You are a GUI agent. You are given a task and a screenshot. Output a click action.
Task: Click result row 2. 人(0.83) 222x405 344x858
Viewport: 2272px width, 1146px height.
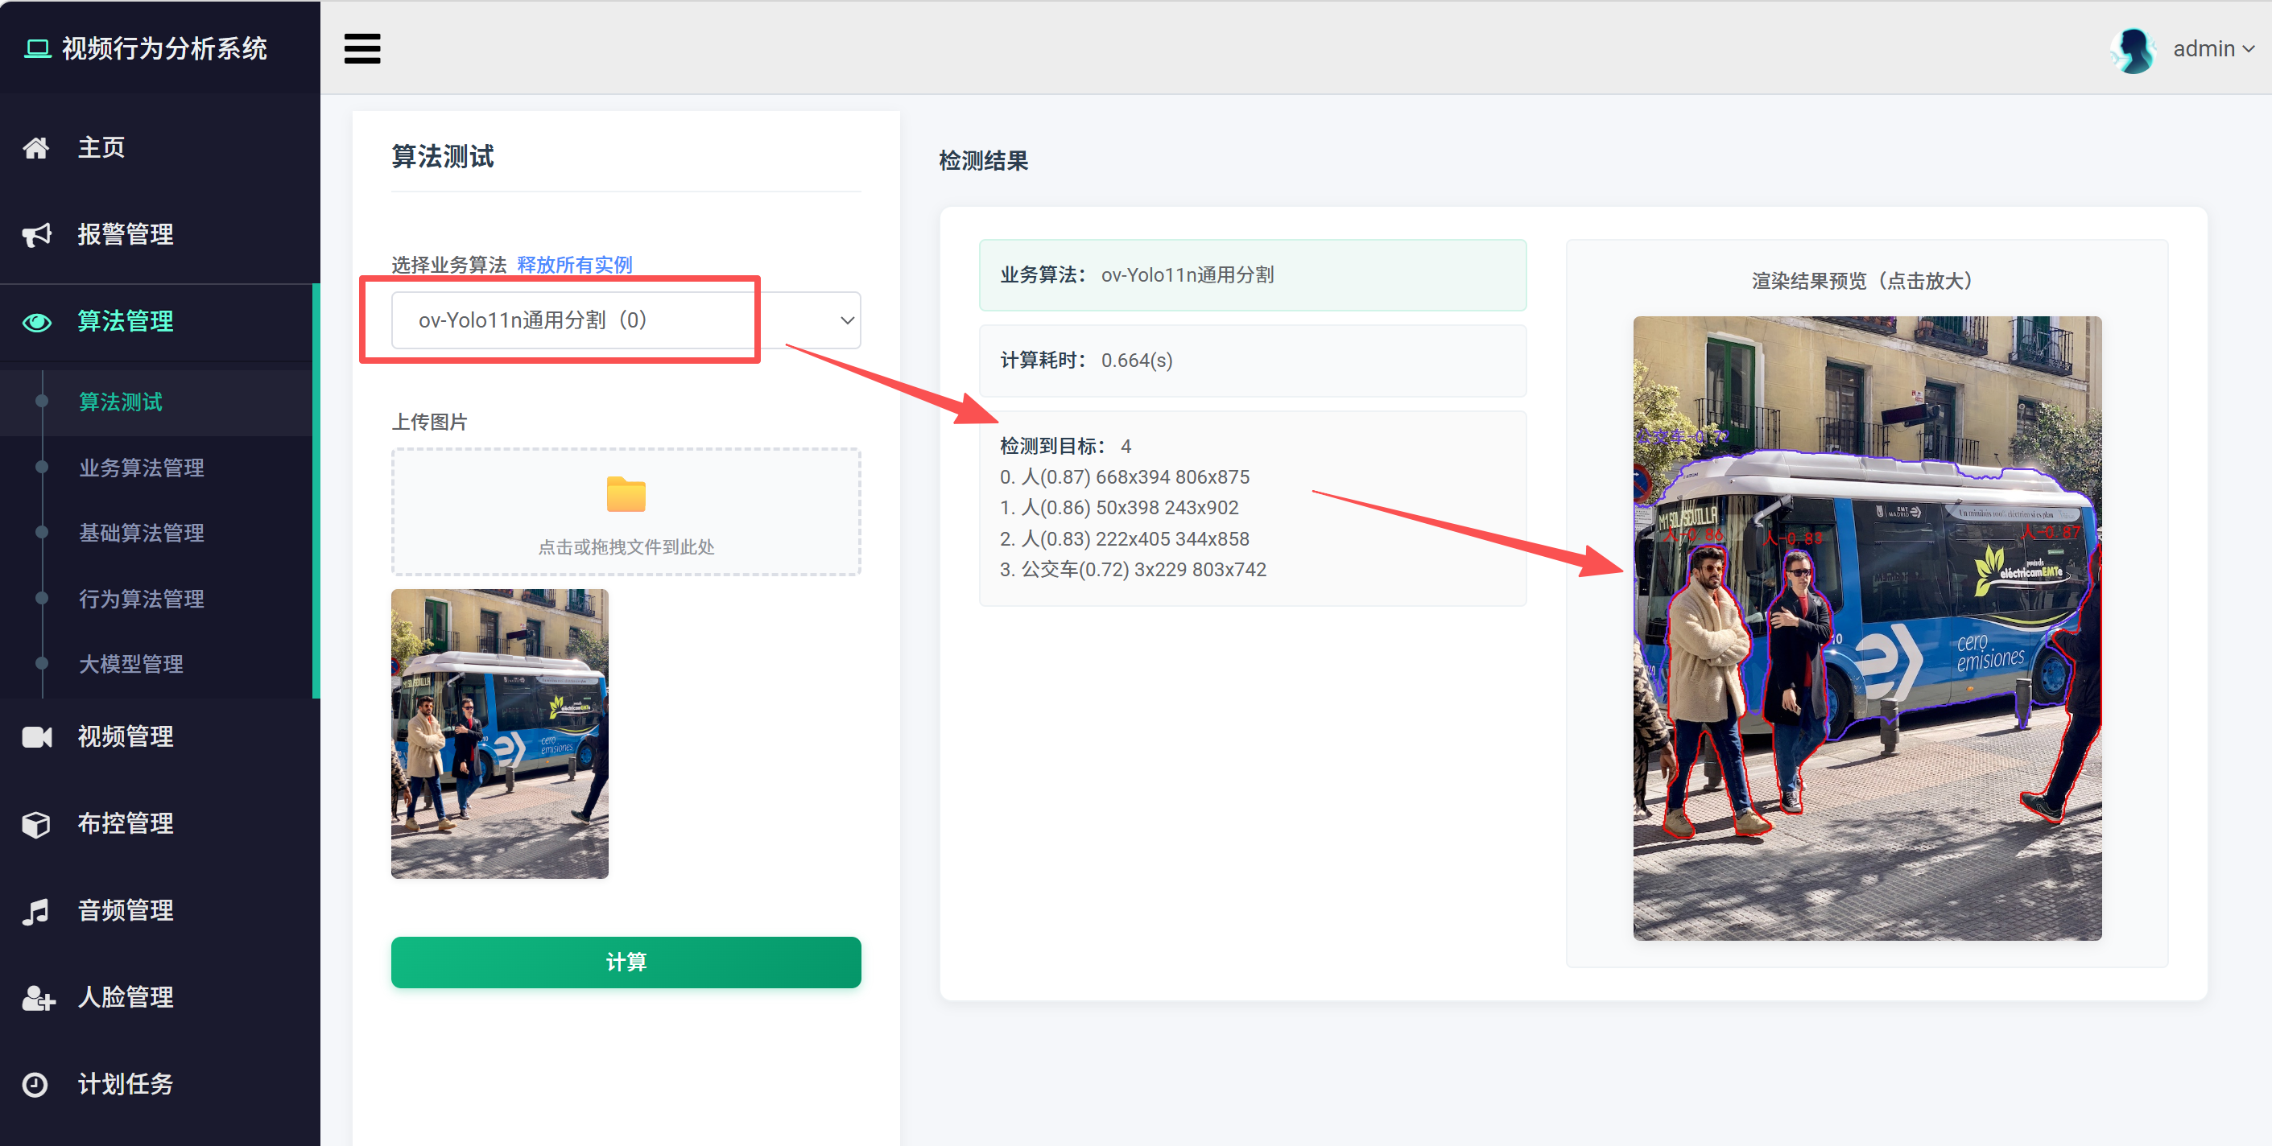[x=1125, y=538]
